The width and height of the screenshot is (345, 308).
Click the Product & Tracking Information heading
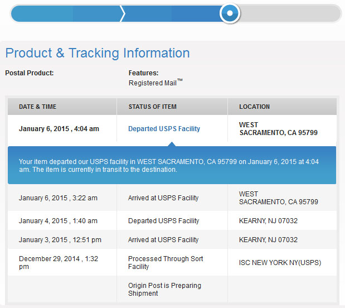click(x=97, y=53)
